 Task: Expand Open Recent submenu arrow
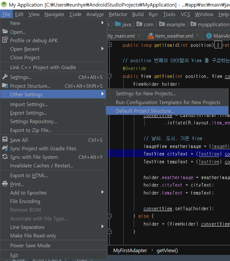tap(102, 48)
